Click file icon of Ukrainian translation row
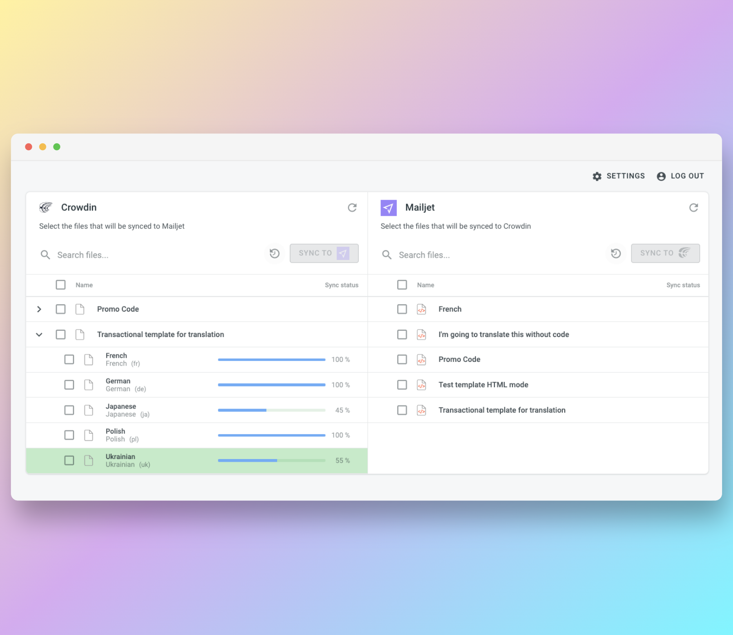The width and height of the screenshot is (733, 635). point(88,461)
